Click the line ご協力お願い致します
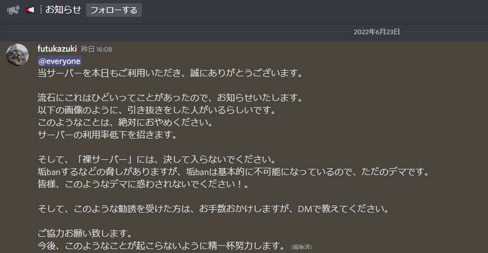This screenshot has height=253, width=488. 85,233
